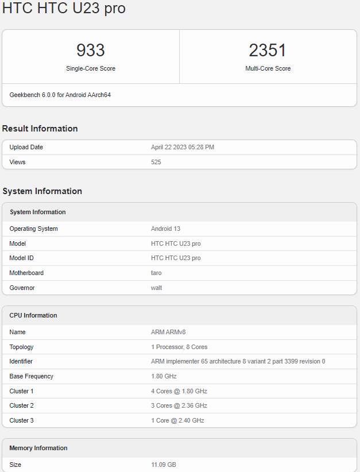Click the Motherboard value taro
This screenshot has height=472, width=360.
pos(156,273)
